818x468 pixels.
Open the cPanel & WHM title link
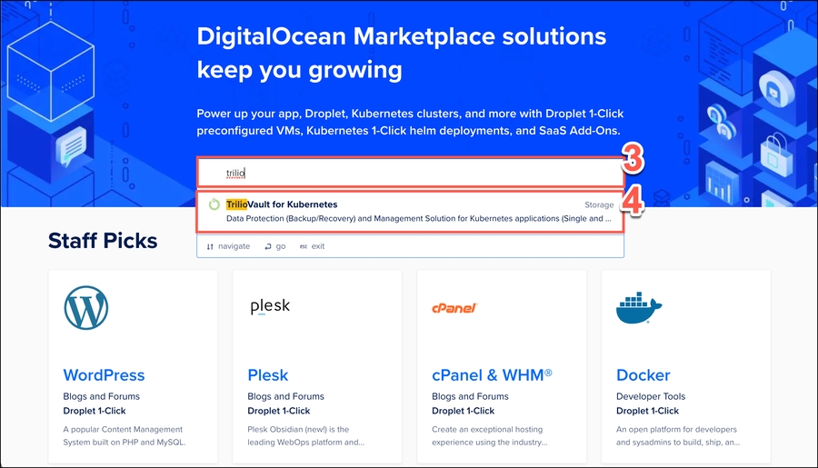(492, 375)
